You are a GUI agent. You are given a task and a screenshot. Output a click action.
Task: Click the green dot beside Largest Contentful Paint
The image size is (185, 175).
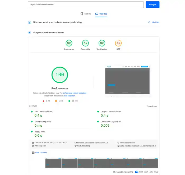tap(98, 112)
